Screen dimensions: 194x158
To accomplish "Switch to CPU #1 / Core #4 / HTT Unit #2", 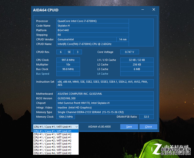I will (56, 153).
